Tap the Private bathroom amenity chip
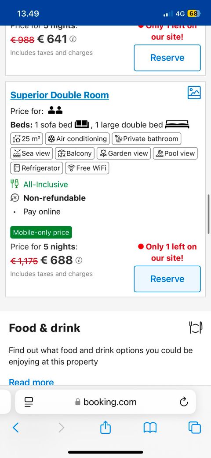Viewport: 211px width, 458px height. click(x=146, y=139)
